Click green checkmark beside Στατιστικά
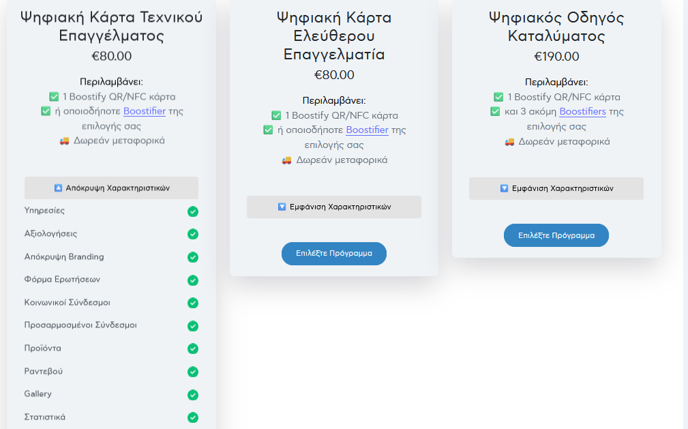Image resolution: width=688 pixels, height=429 pixels. click(193, 417)
